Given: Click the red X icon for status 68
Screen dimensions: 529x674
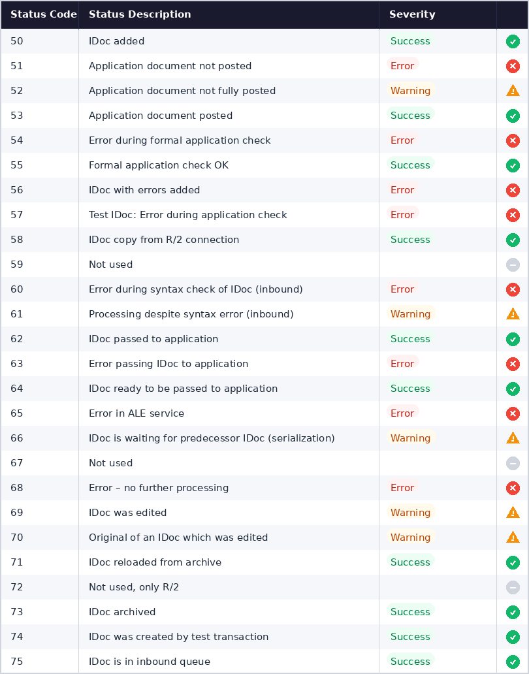Looking at the screenshot, I should pyautogui.click(x=513, y=488).
